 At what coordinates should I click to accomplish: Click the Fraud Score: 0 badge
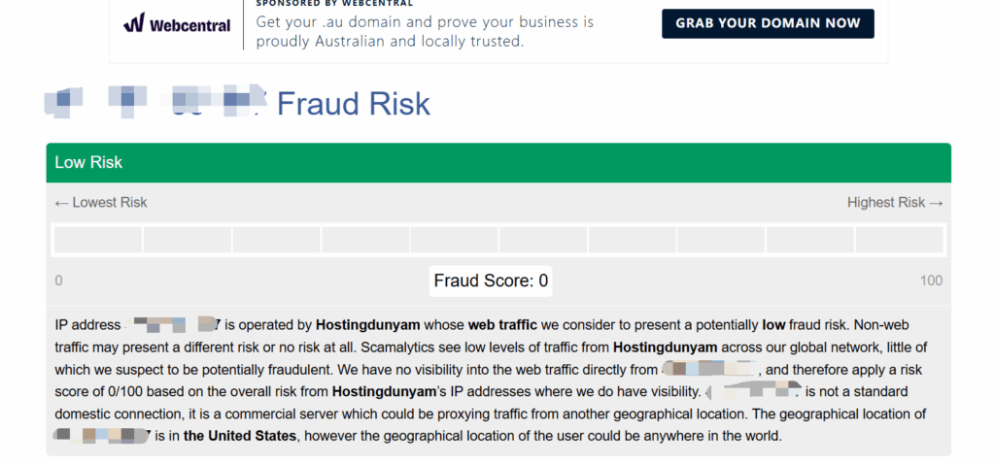491,281
